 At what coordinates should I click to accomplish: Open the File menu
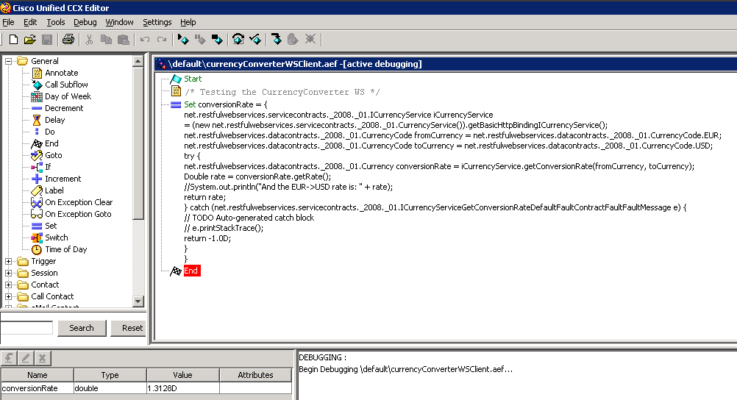point(9,22)
